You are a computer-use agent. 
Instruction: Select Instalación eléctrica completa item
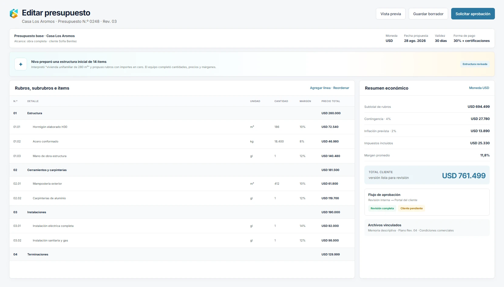point(182,226)
